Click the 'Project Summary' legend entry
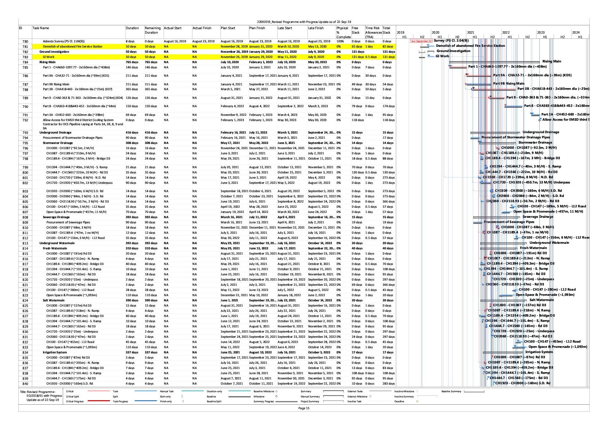The height and width of the screenshot is (430, 608). [x=322, y=402]
